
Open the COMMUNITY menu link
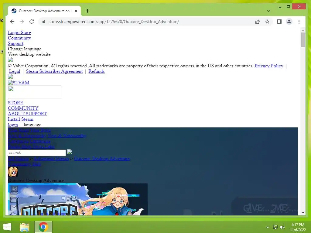tap(23, 108)
